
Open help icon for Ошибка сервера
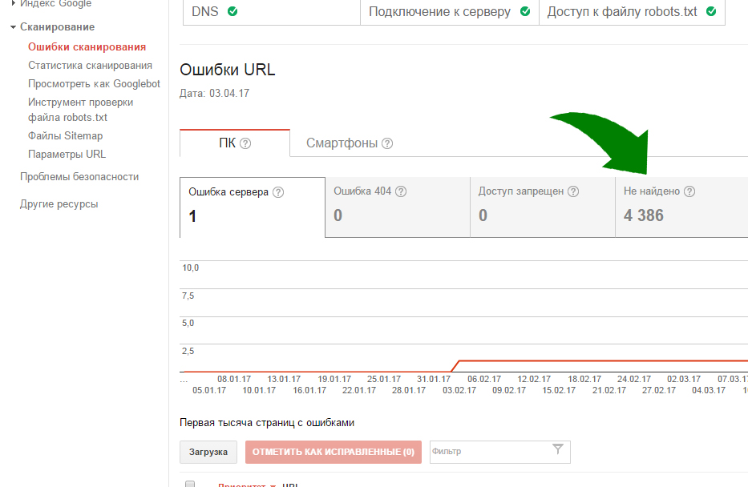(x=278, y=192)
